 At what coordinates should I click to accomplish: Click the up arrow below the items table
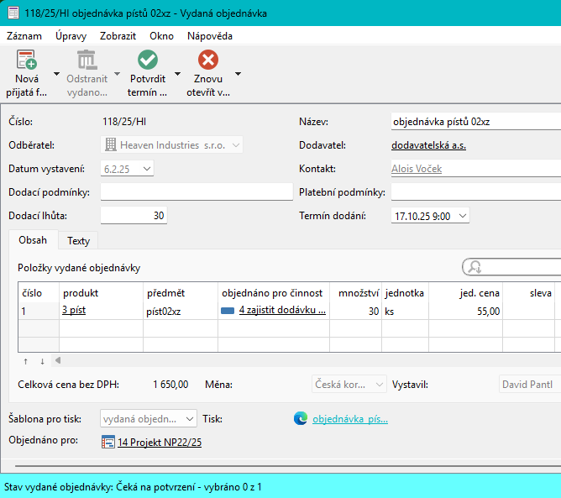(x=25, y=361)
